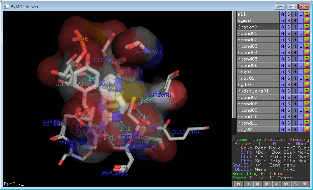Viewport: 313px width, 190px height.
Task: Step back one frame
Action: point(247,184)
